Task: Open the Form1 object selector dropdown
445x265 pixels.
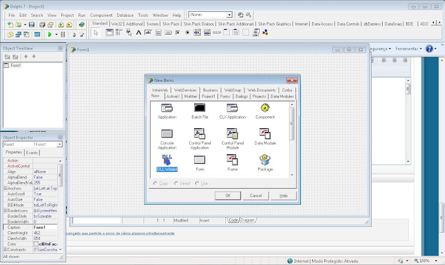Action: coord(60,145)
